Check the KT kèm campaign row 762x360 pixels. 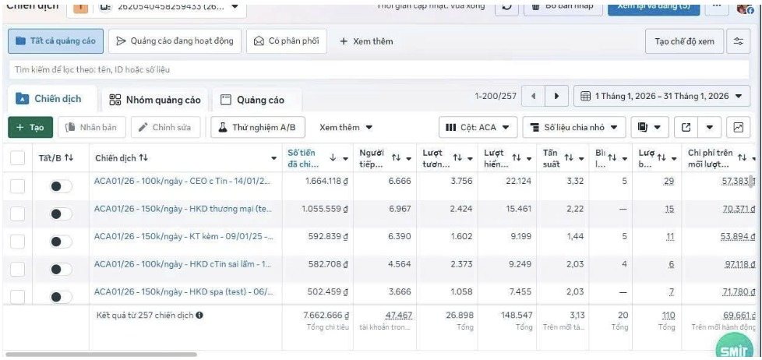point(17,242)
